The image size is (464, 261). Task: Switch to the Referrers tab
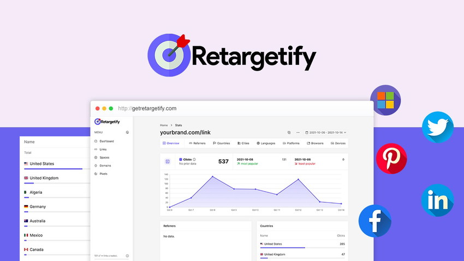[x=197, y=143]
